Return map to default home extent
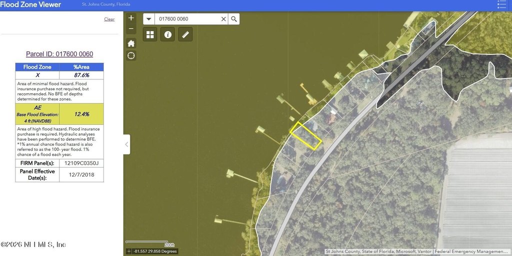Image resolution: width=512 pixels, height=256 pixels. (x=131, y=43)
